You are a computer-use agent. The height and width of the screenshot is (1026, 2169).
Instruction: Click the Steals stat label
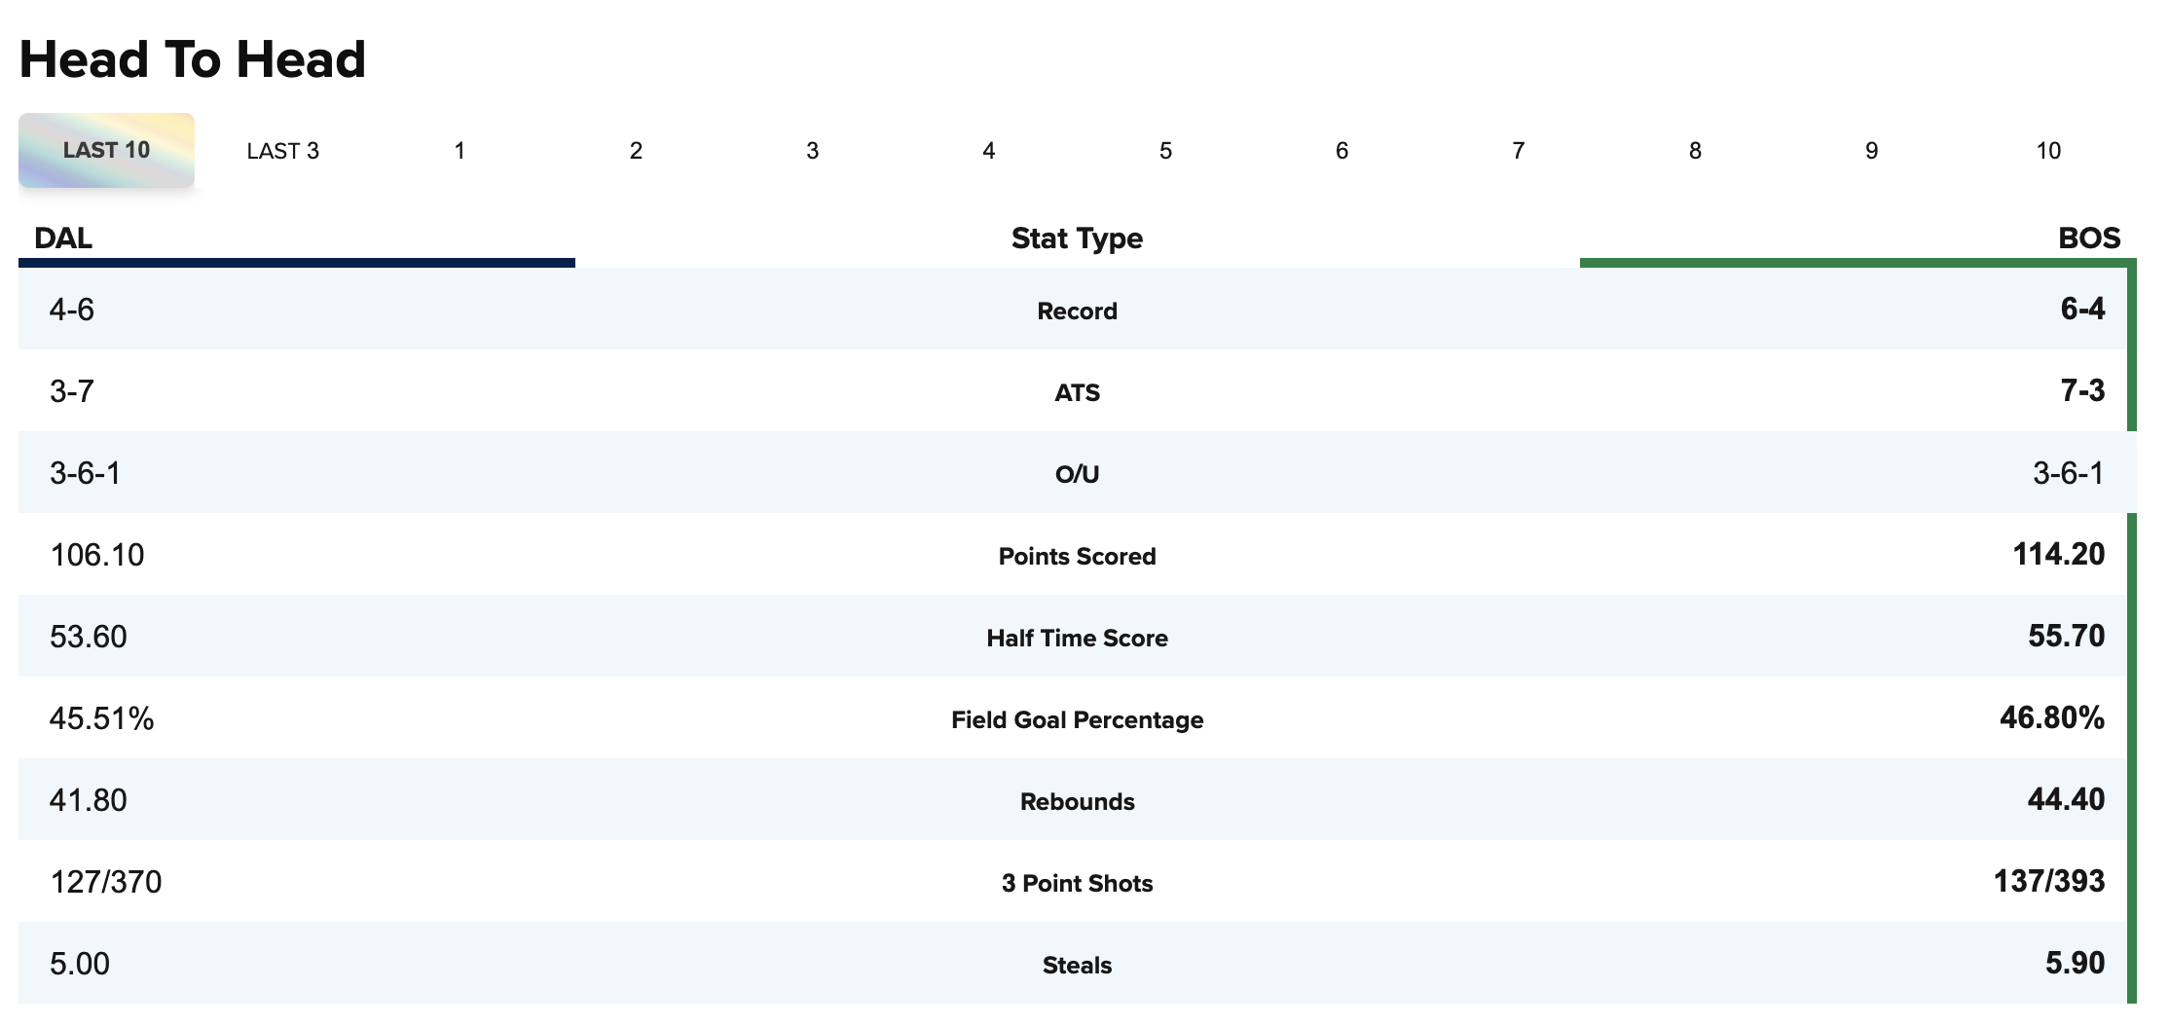pos(1077,966)
